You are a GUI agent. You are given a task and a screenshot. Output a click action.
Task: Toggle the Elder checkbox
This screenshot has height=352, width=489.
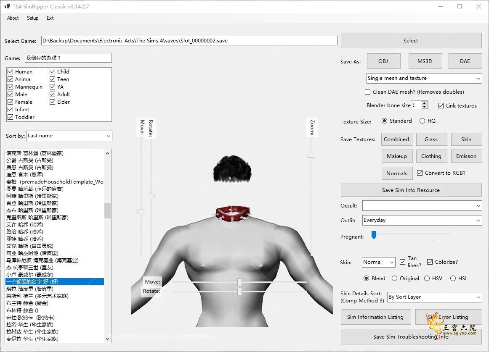(x=52, y=102)
